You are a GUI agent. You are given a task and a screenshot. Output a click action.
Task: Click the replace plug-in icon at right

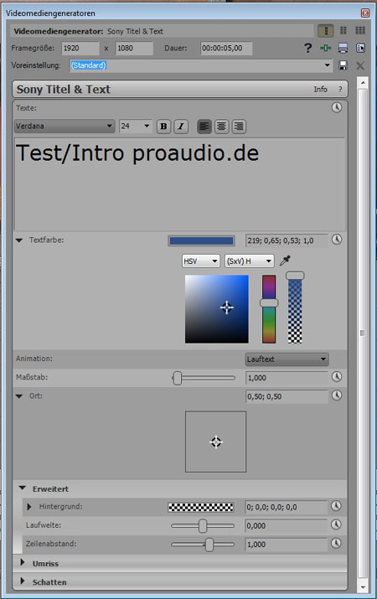point(360,48)
